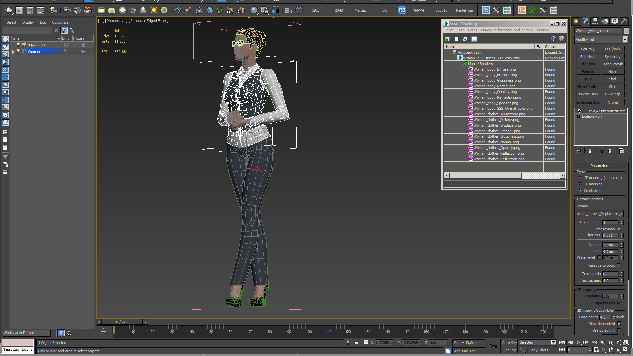
Task: Select the 3D mapping radio button
Action: click(x=580, y=184)
